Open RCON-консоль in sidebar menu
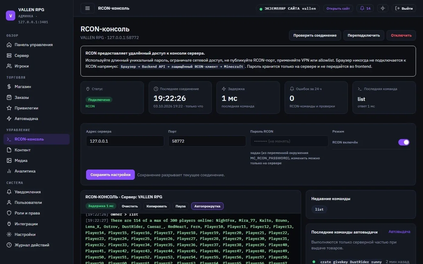 [37, 139]
